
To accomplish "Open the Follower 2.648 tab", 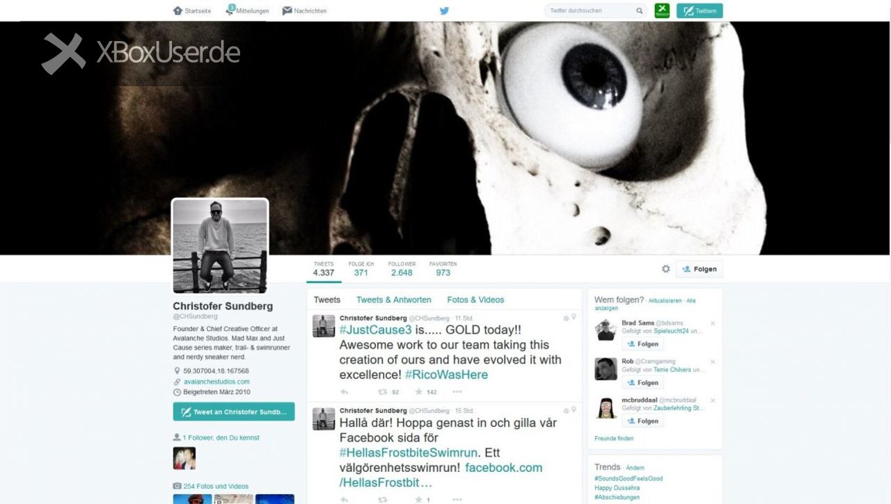I will [402, 269].
